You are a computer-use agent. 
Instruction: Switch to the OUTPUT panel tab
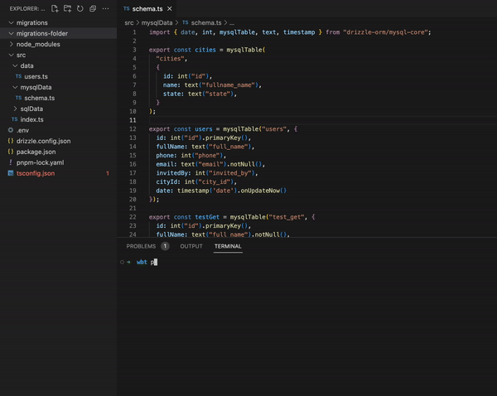click(x=191, y=246)
